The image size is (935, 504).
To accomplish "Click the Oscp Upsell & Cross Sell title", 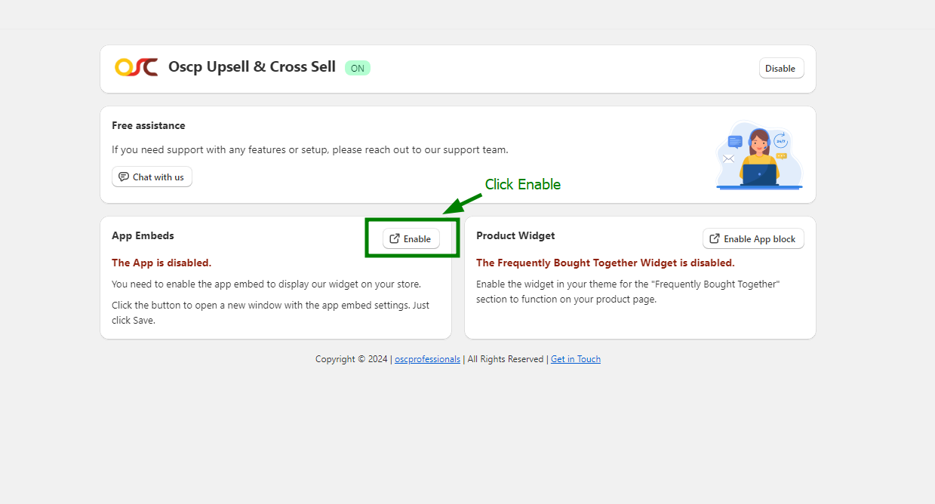I will [x=252, y=67].
